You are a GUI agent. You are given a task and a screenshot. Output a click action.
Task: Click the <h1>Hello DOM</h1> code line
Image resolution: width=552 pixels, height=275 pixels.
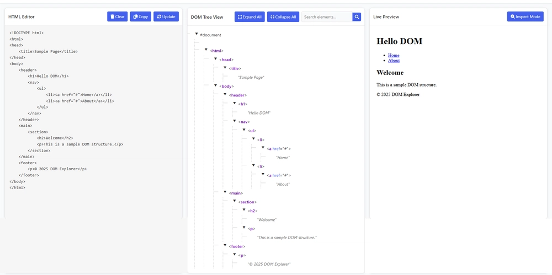(48, 76)
